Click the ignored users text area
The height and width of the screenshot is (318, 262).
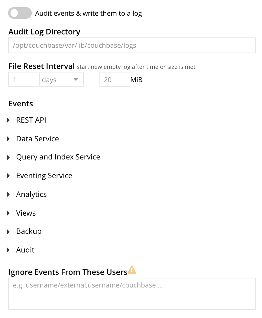click(131, 293)
